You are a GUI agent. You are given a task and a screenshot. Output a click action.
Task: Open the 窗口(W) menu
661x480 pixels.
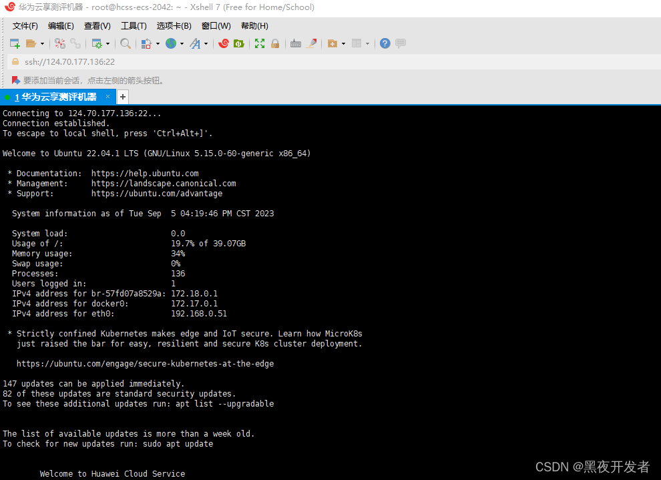pos(216,26)
